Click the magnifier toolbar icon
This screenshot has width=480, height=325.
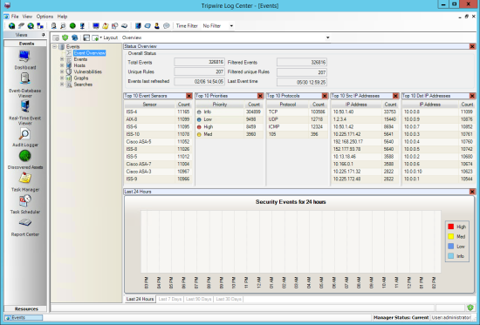click(63, 26)
